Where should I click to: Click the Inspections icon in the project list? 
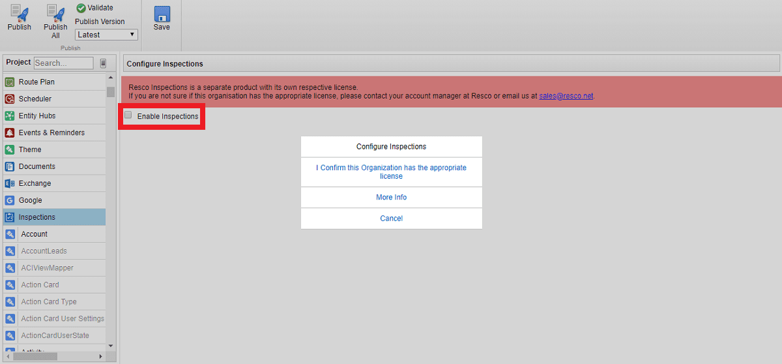pos(10,218)
